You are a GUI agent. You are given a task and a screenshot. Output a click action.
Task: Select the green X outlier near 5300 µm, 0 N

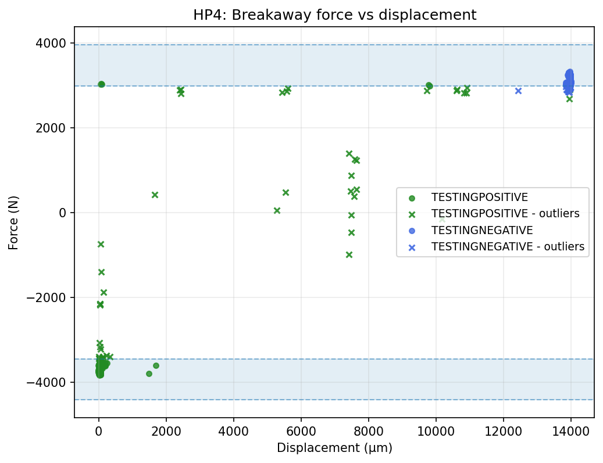click(x=277, y=210)
